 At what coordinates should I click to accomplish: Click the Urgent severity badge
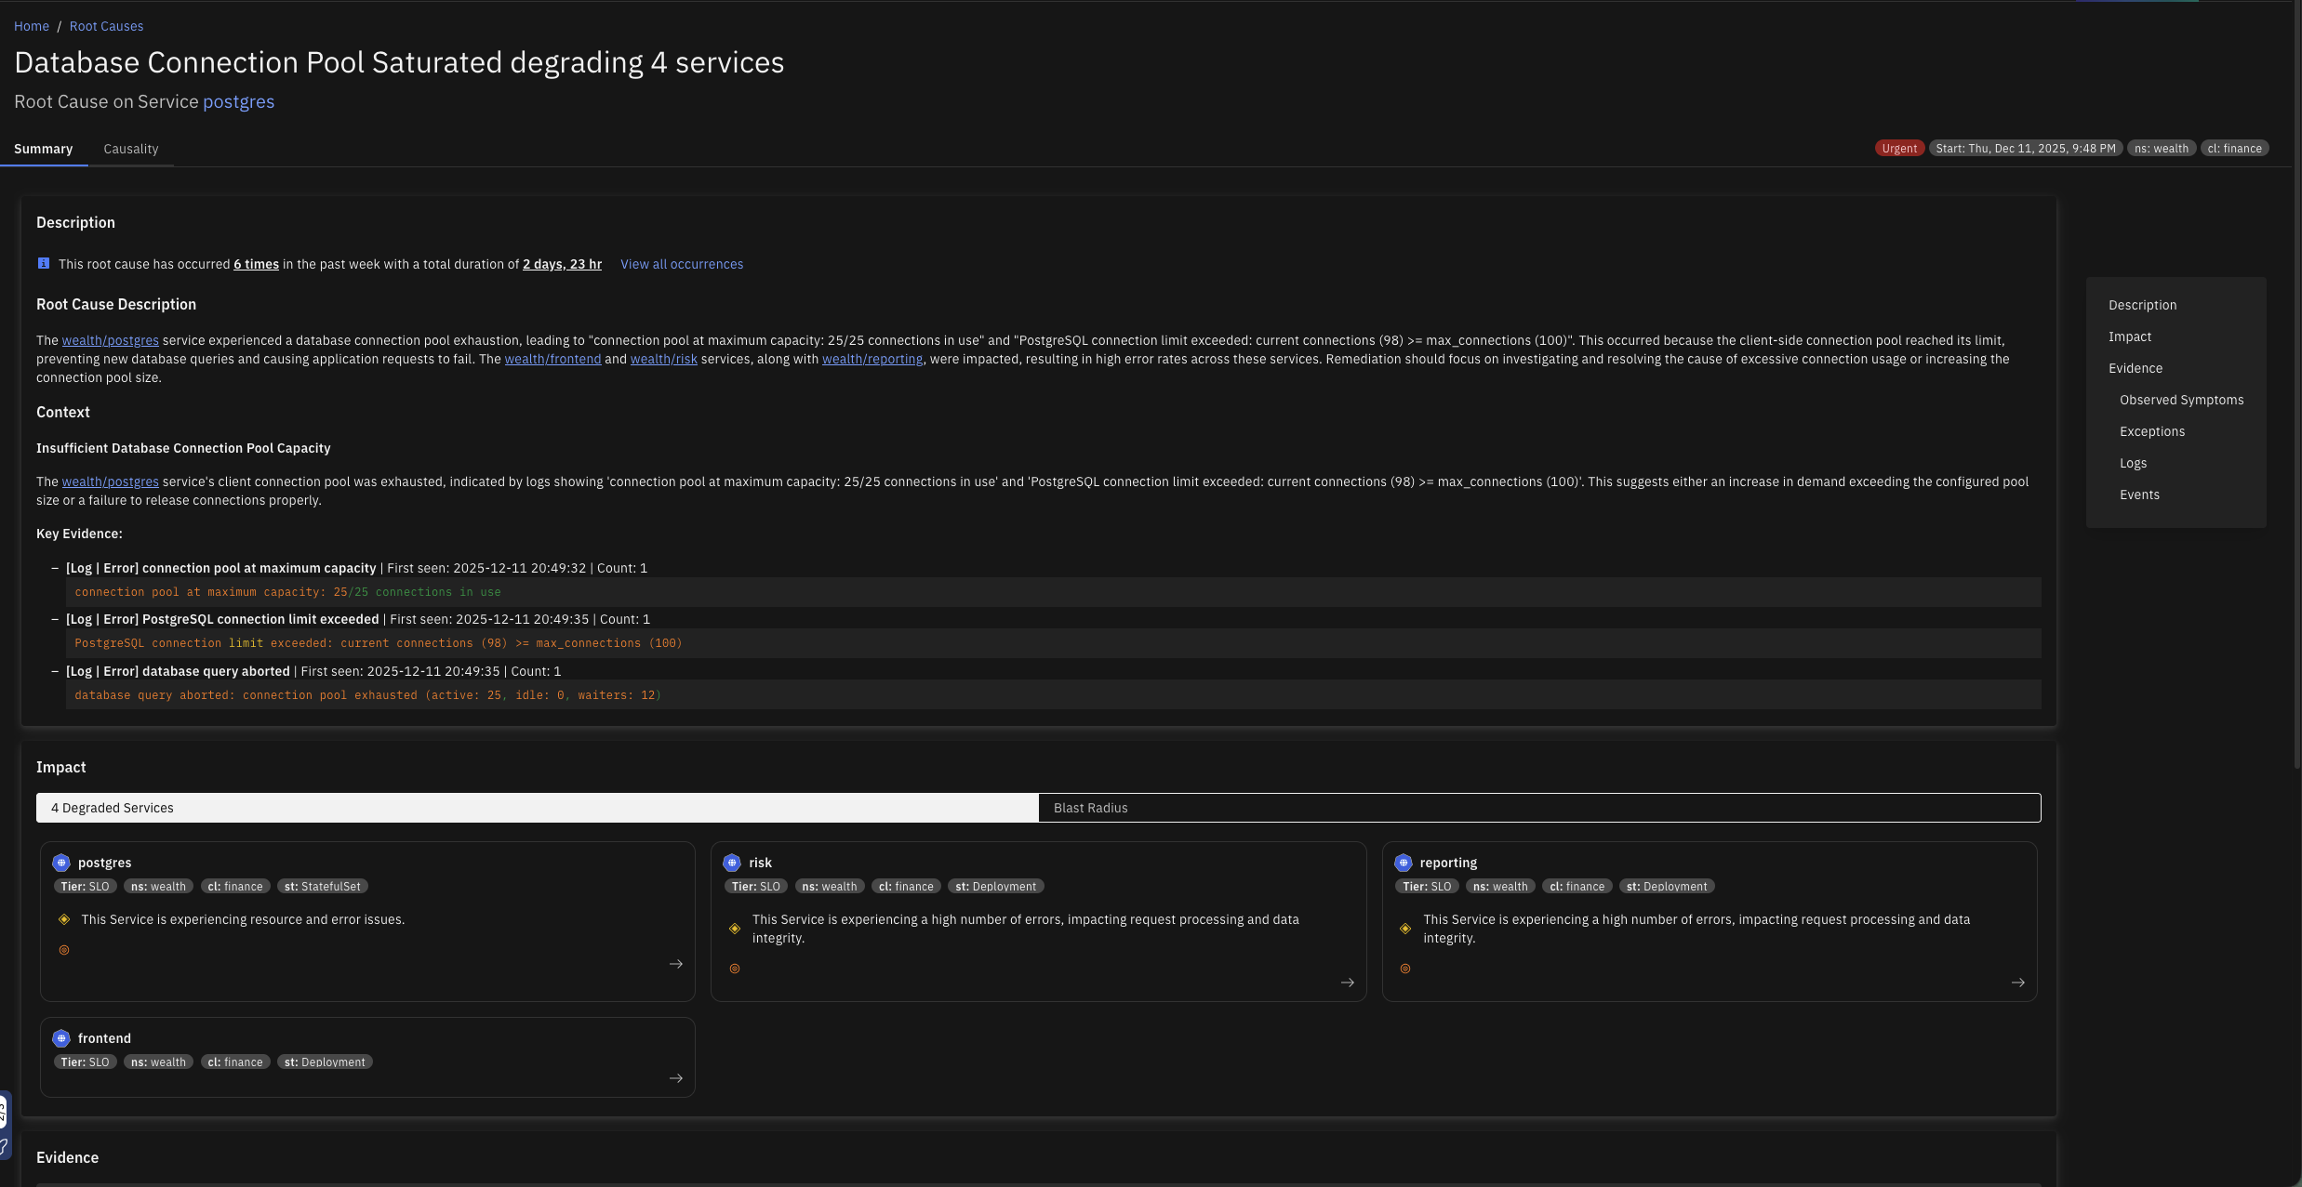(1898, 149)
